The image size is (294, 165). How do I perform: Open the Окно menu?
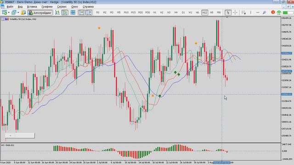coord(74,6)
